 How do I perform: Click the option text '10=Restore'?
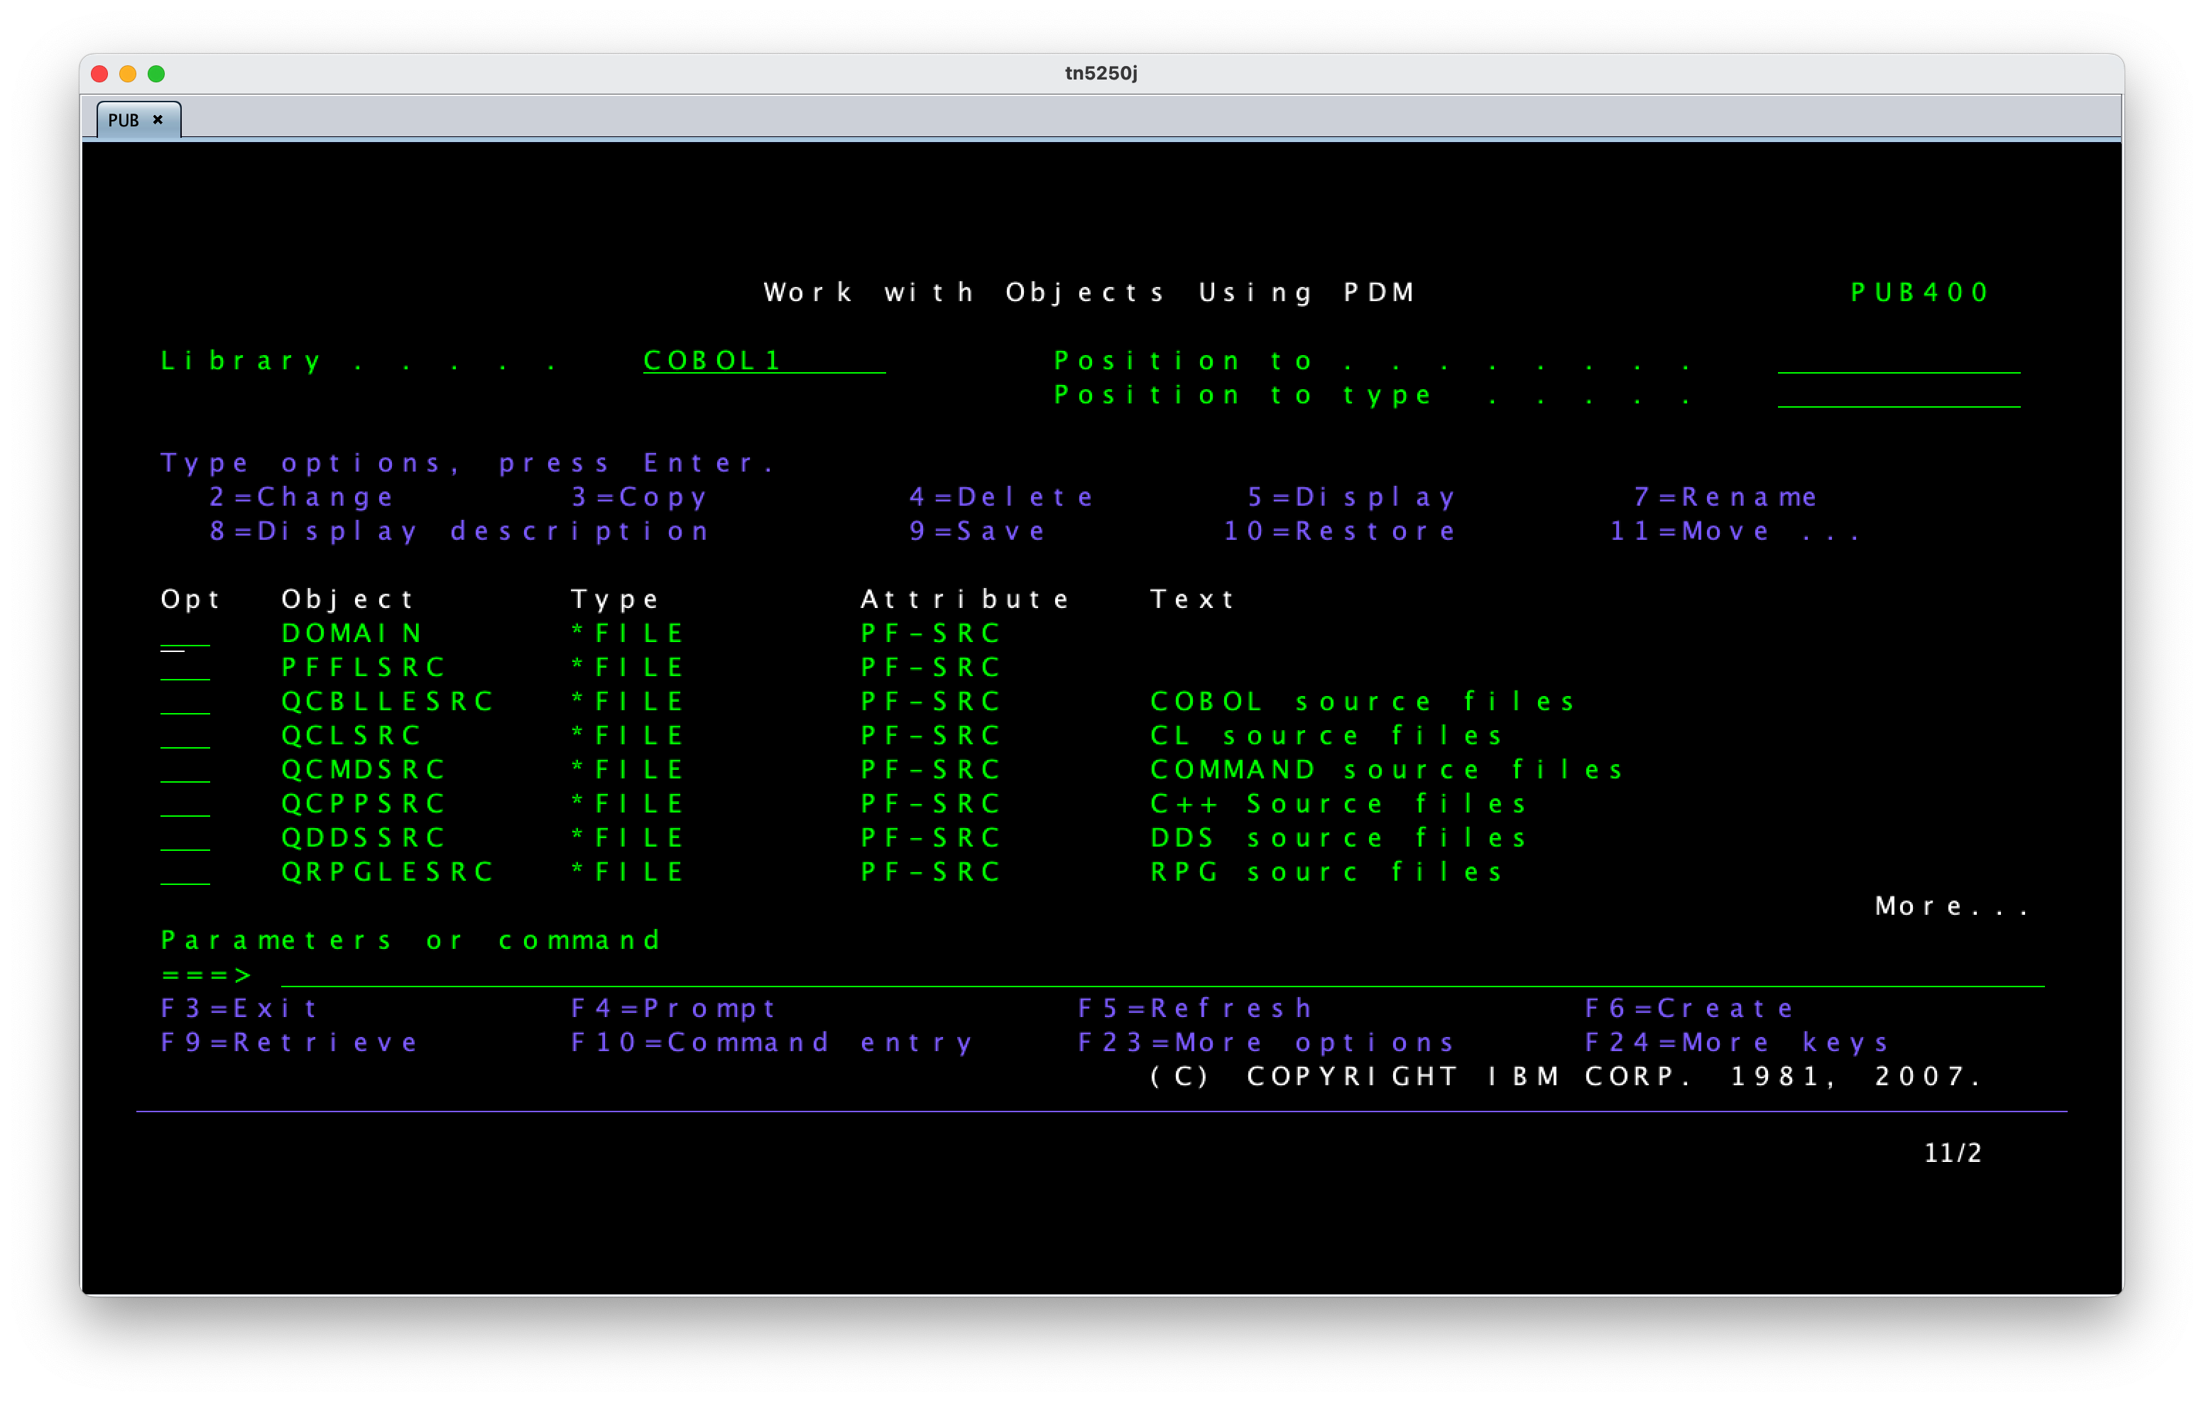click(x=1340, y=531)
